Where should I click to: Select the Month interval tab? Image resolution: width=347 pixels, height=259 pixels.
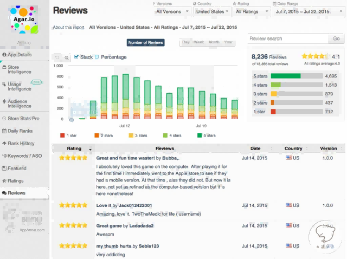[x=214, y=42]
